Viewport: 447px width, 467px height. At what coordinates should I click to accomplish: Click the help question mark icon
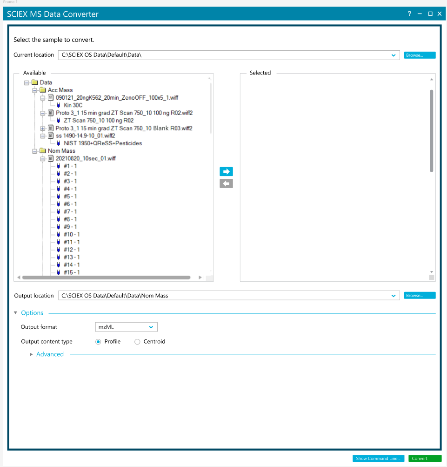point(409,14)
